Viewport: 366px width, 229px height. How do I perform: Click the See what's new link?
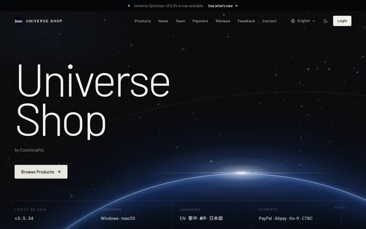click(x=220, y=6)
